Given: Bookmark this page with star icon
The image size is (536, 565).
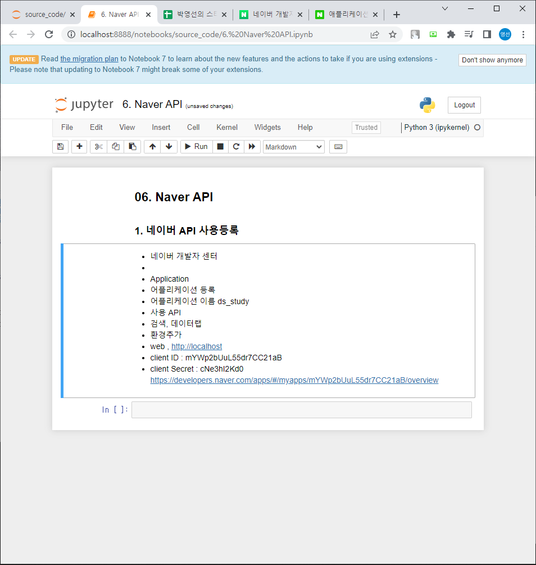Looking at the screenshot, I should coord(393,35).
